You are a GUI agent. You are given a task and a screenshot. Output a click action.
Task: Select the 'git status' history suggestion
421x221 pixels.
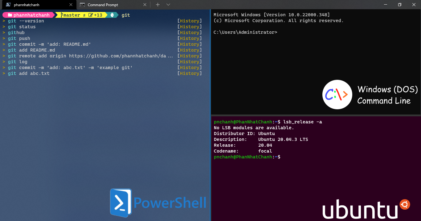click(x=102, y=27)
